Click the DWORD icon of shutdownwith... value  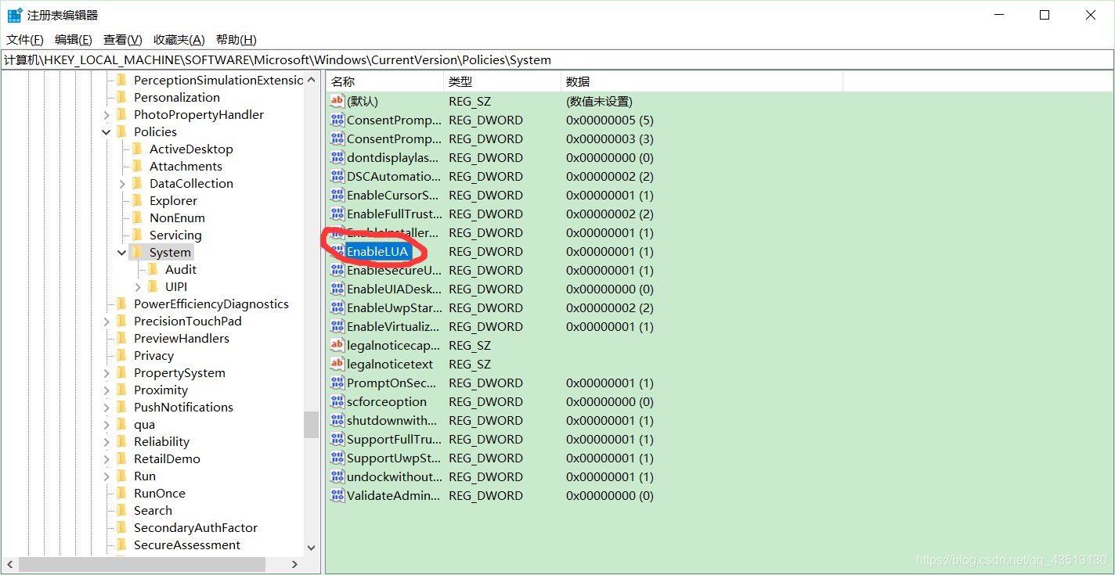337,420
